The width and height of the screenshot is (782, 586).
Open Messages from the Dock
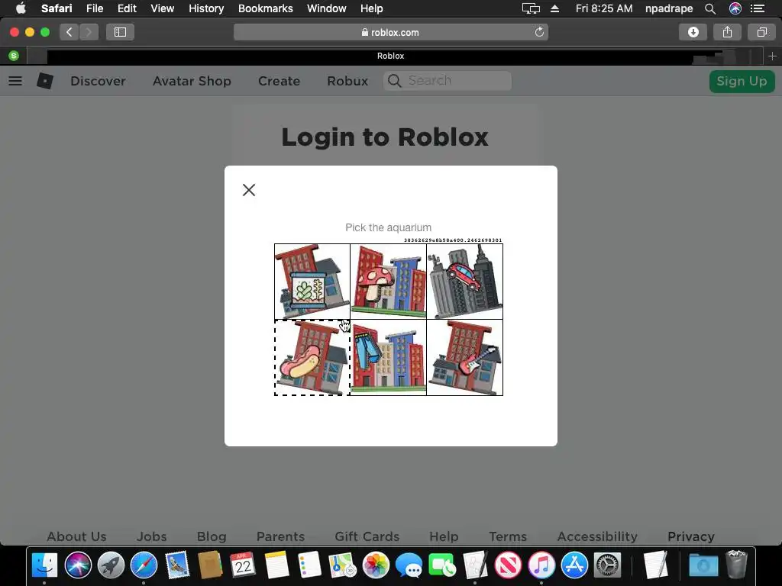(x=409, y=565)
